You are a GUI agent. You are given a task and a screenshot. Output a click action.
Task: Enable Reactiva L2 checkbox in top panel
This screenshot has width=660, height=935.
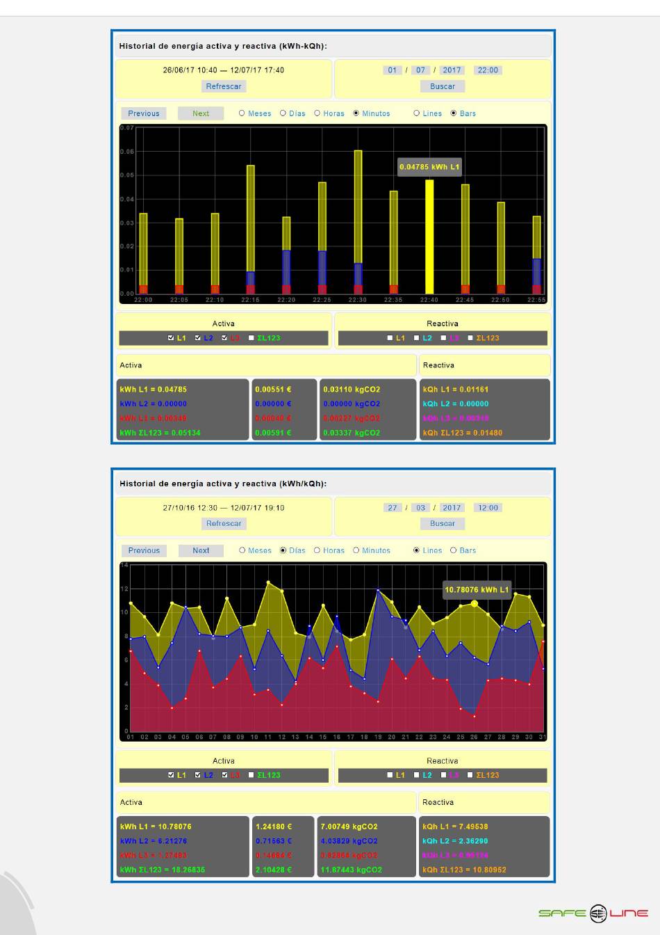point(416,338)
